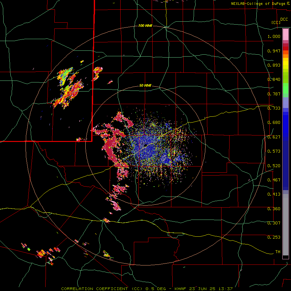
Task: Pick the large gray lower color bar segment
Action: (x=286, y=225)
